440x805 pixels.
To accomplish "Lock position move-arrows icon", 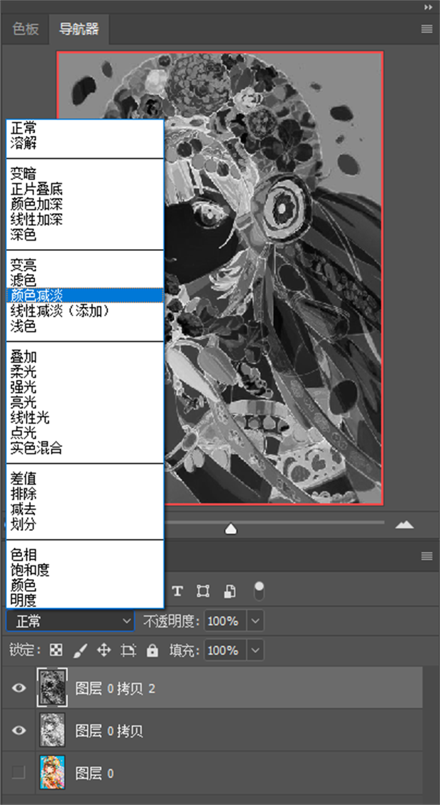I will [x=104, y=650].
